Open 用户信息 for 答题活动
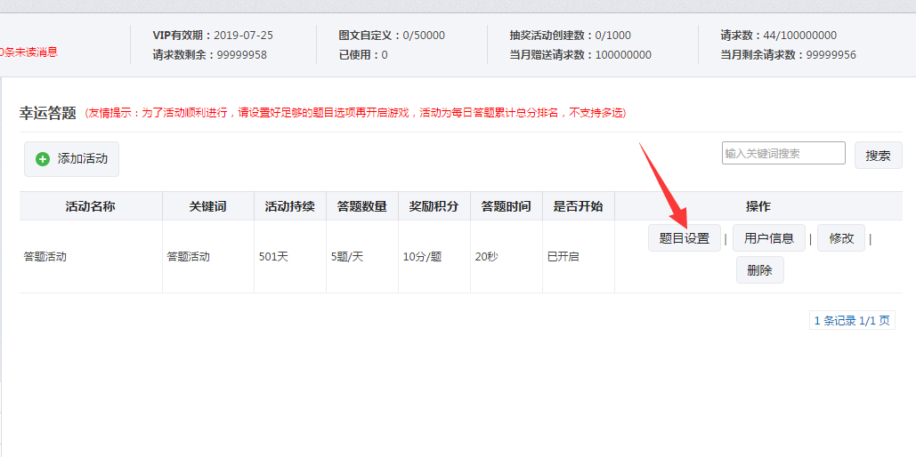Viewport: 916px width, 457px height. 769,238
